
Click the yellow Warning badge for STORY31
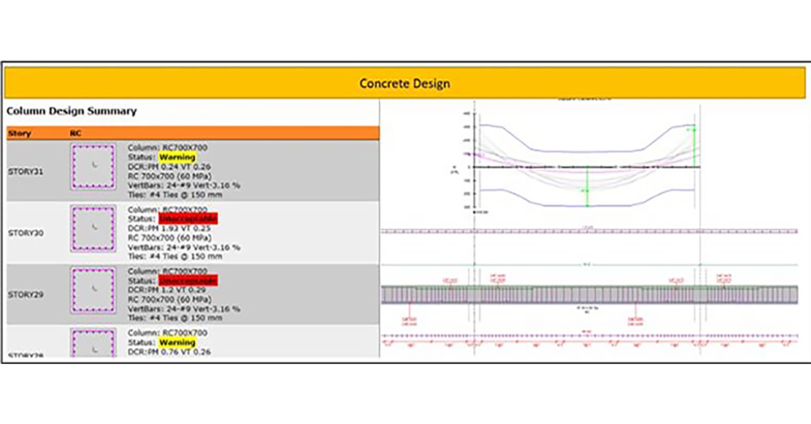click(177, 157)
